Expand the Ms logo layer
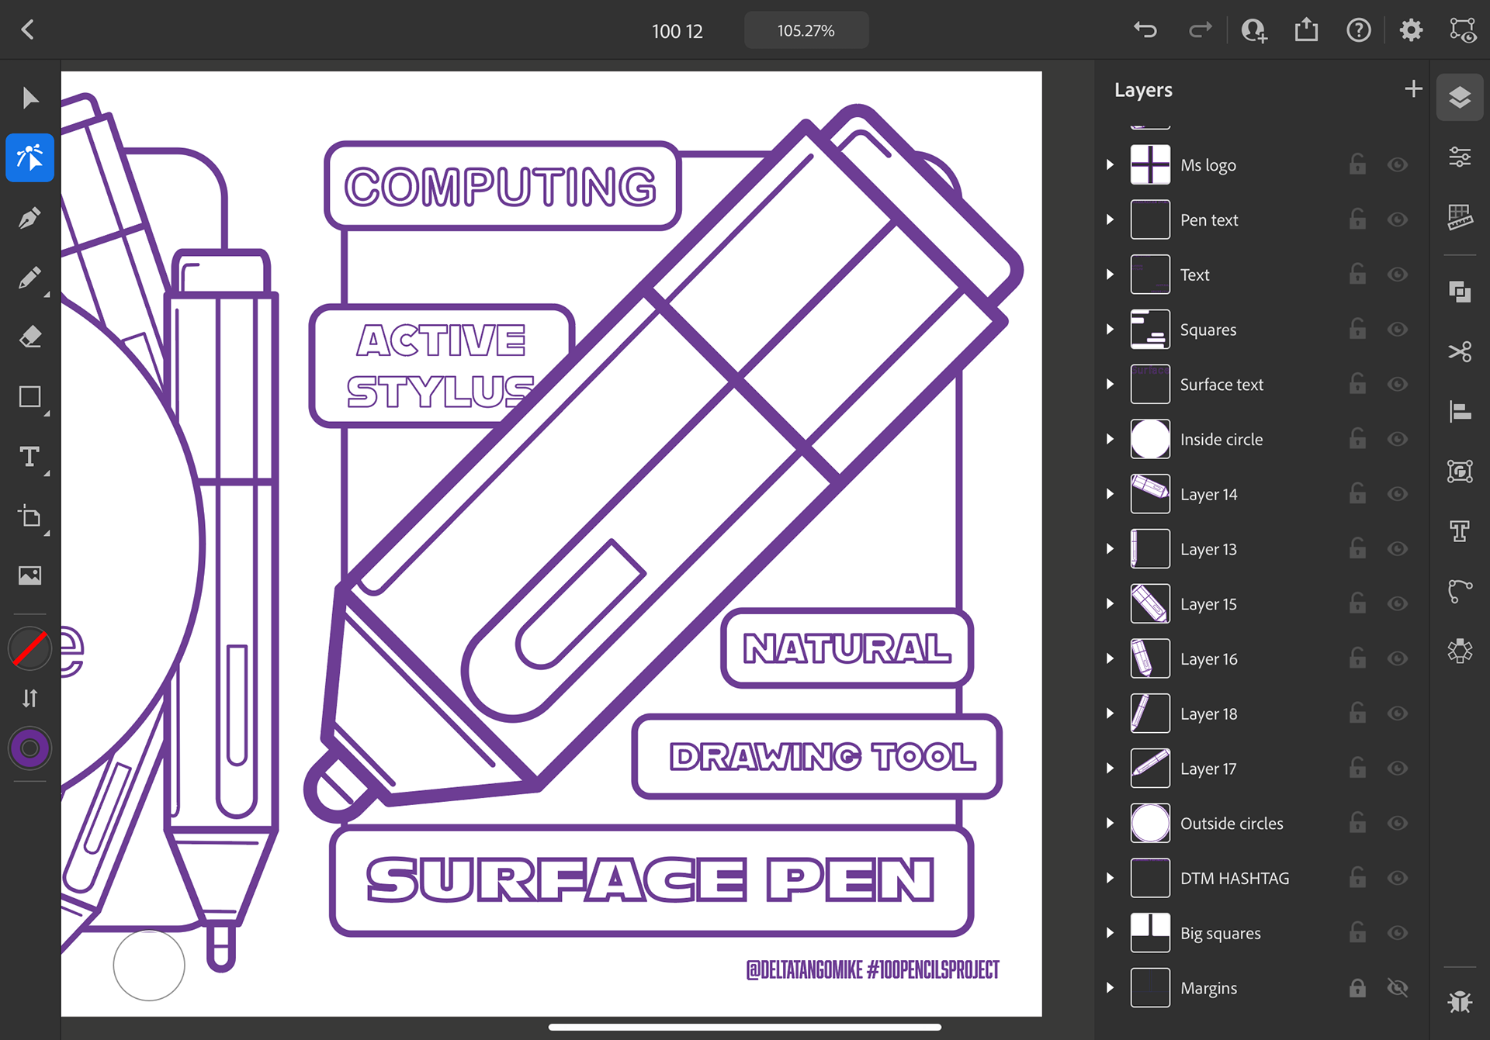 tap(1110, 164)
